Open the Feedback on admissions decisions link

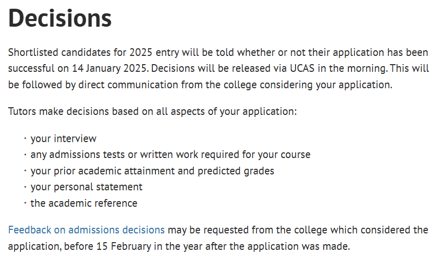pos(86,230)
